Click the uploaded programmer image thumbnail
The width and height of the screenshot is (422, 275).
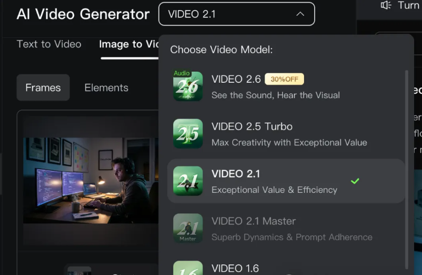tap(91, 180)
